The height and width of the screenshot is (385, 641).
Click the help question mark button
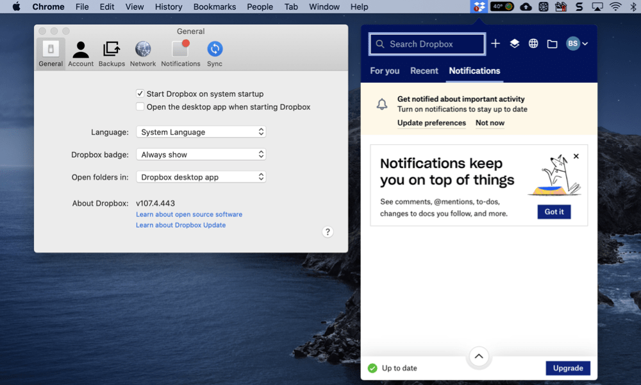pos(328,232)
